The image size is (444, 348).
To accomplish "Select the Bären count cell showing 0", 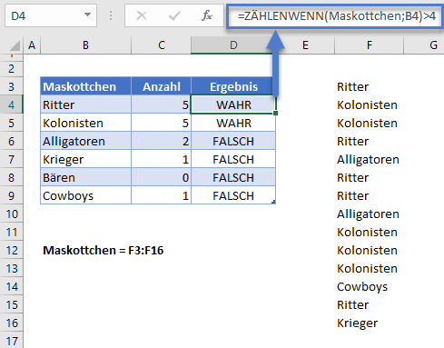I will (161, 177).
